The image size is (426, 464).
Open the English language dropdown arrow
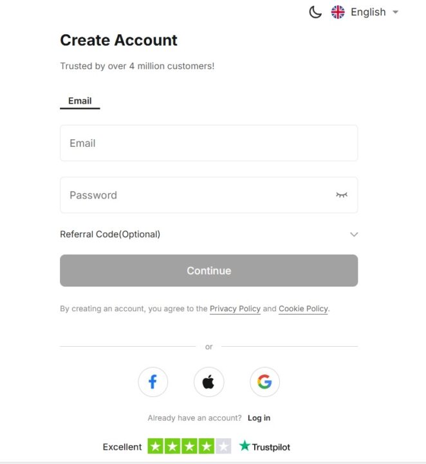coord(395,12)
